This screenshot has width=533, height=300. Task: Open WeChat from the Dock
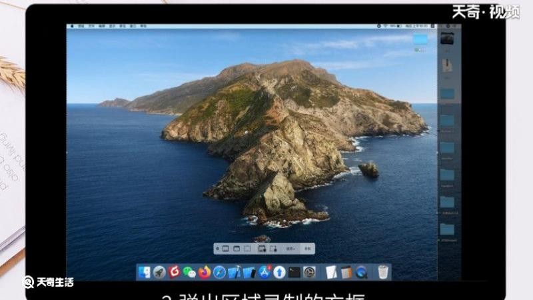pos(189,273)
